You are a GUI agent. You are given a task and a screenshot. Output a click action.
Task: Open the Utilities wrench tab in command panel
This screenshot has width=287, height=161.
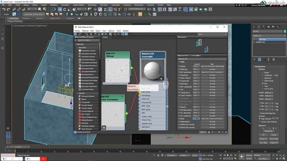(x=278, y=27)
